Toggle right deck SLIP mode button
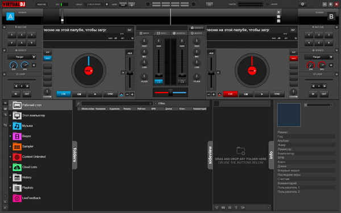This screenshot has width=341, height=213. coord(294,52)
